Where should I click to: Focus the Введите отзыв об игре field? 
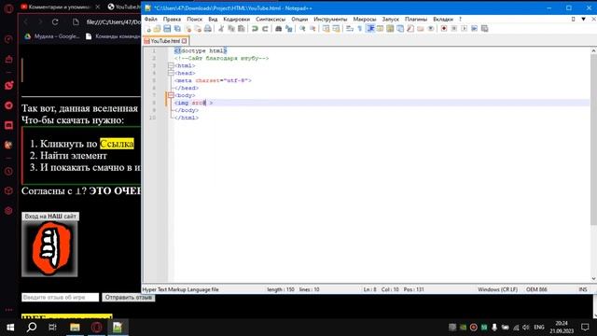[x=60, y=297]
